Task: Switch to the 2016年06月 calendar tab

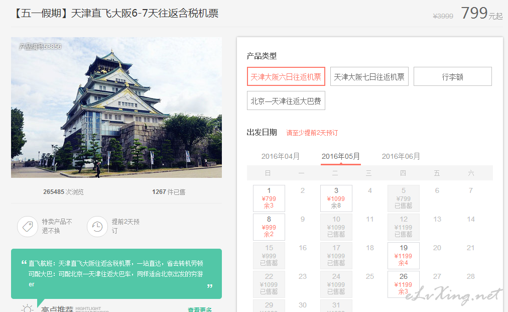Action: click(401, 156)
